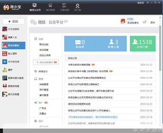The height and width of the screenshot is (133, 163).
Task: Open announcement 侵权投诉流程更新说明
Action: (79, 104)
